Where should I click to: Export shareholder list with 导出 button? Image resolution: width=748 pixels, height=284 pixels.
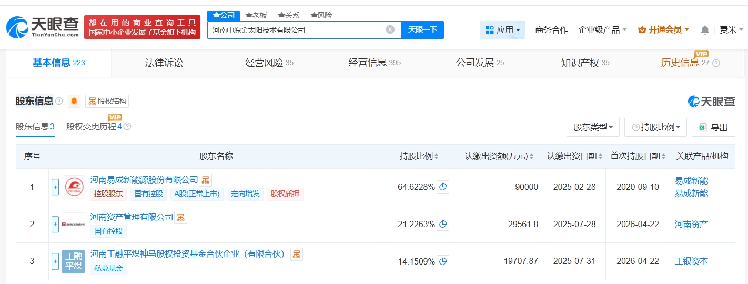[713, 127]
